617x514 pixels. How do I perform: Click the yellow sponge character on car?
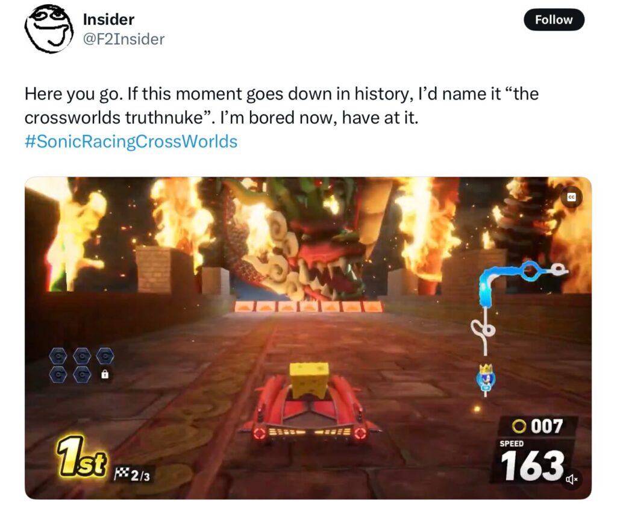tap(309, 380)
